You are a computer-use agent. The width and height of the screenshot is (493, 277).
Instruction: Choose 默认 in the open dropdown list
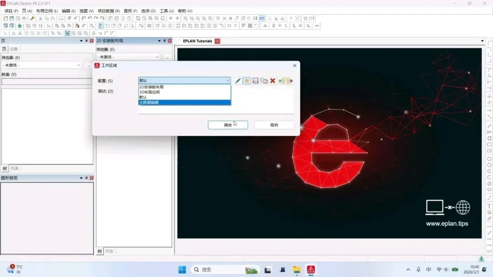pos(184,97)
